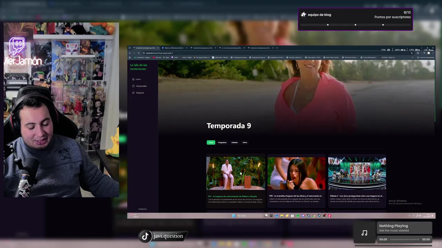The height and width of the screenshot is (248, 442).
Task: Open a new browser tab with plus button
Action: (277, 48)
